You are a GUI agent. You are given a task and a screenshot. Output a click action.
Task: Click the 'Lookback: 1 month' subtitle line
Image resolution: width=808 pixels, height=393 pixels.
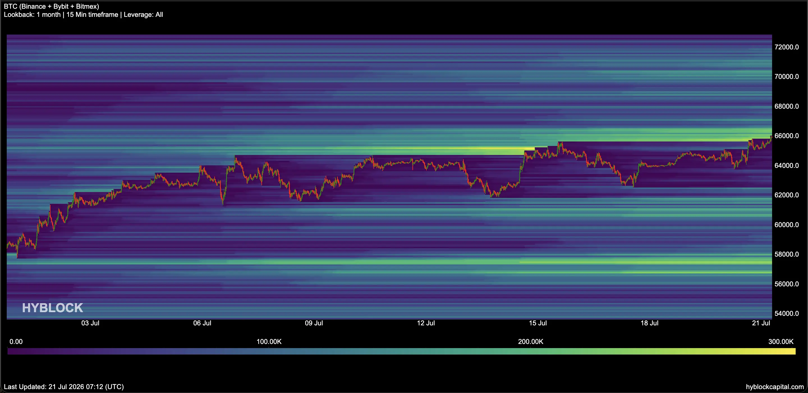pos(83,14)
